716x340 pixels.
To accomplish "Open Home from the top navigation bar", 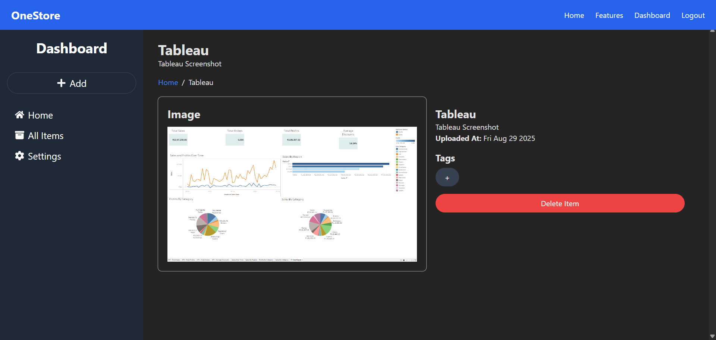I will tap(574, 15).
